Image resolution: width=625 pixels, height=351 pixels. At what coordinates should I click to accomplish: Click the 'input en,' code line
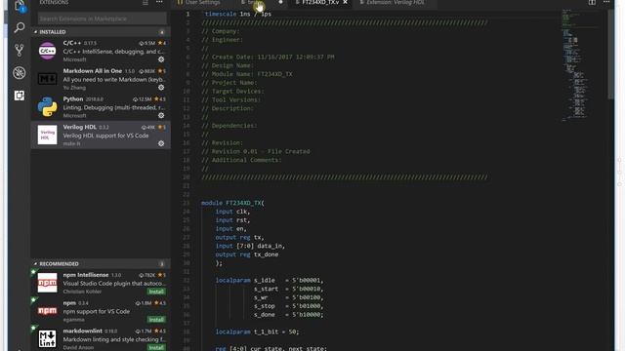tap(231, 229)
